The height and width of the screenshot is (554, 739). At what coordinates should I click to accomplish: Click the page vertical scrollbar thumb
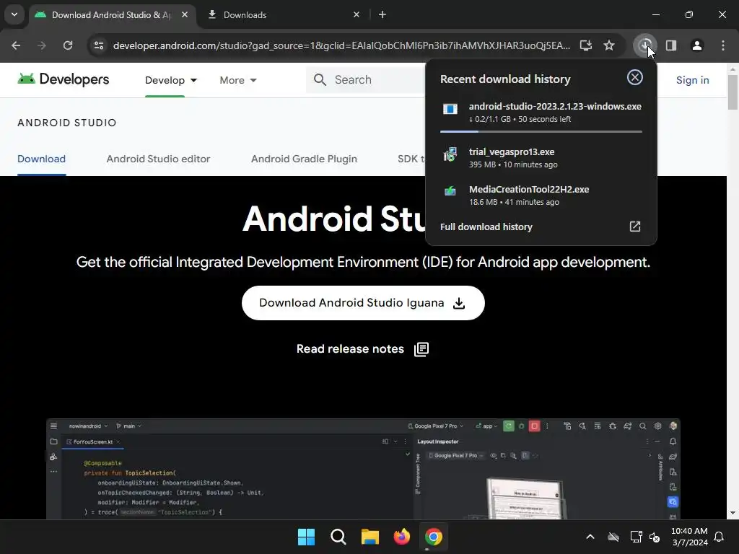click(733, 92)
